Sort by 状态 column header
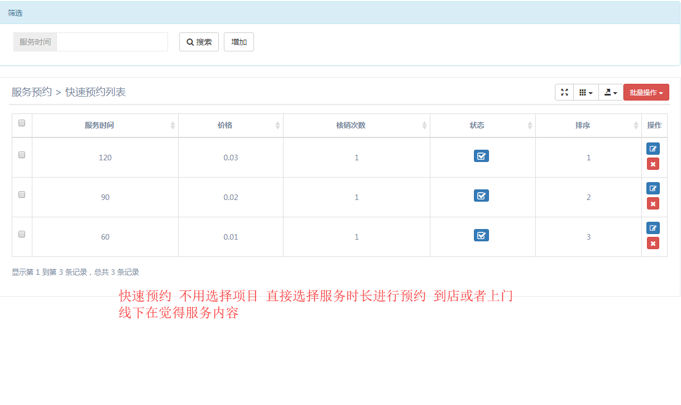Screen dimensions: 681x405 [483, 125]
